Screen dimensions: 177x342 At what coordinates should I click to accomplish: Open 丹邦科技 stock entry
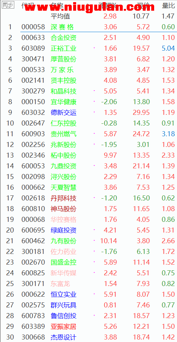(64, 198)
